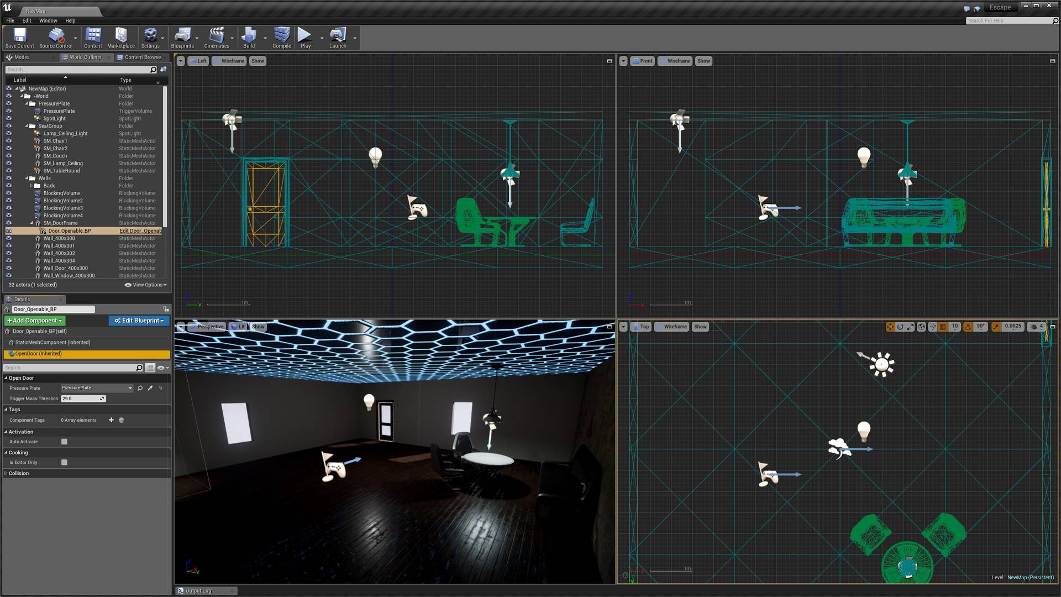
Task: Select the translate gizmo mode icon
Action: (890, 327)
